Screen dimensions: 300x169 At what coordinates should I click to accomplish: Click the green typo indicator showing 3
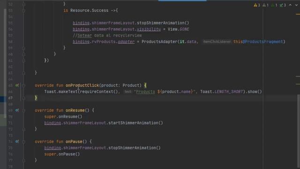tap(283, 5)
